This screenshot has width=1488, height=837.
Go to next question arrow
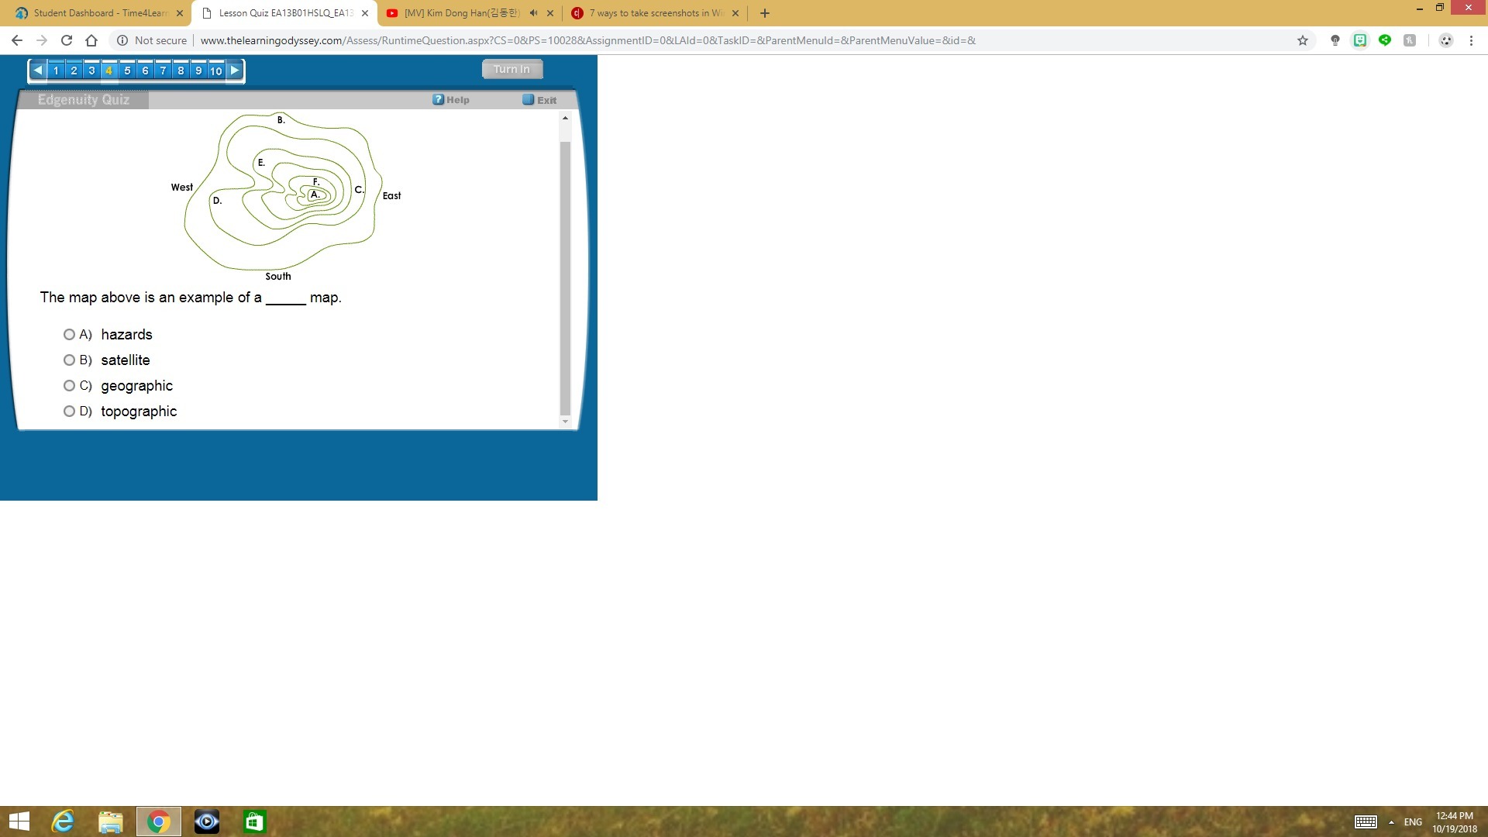(x=235, y=71)
